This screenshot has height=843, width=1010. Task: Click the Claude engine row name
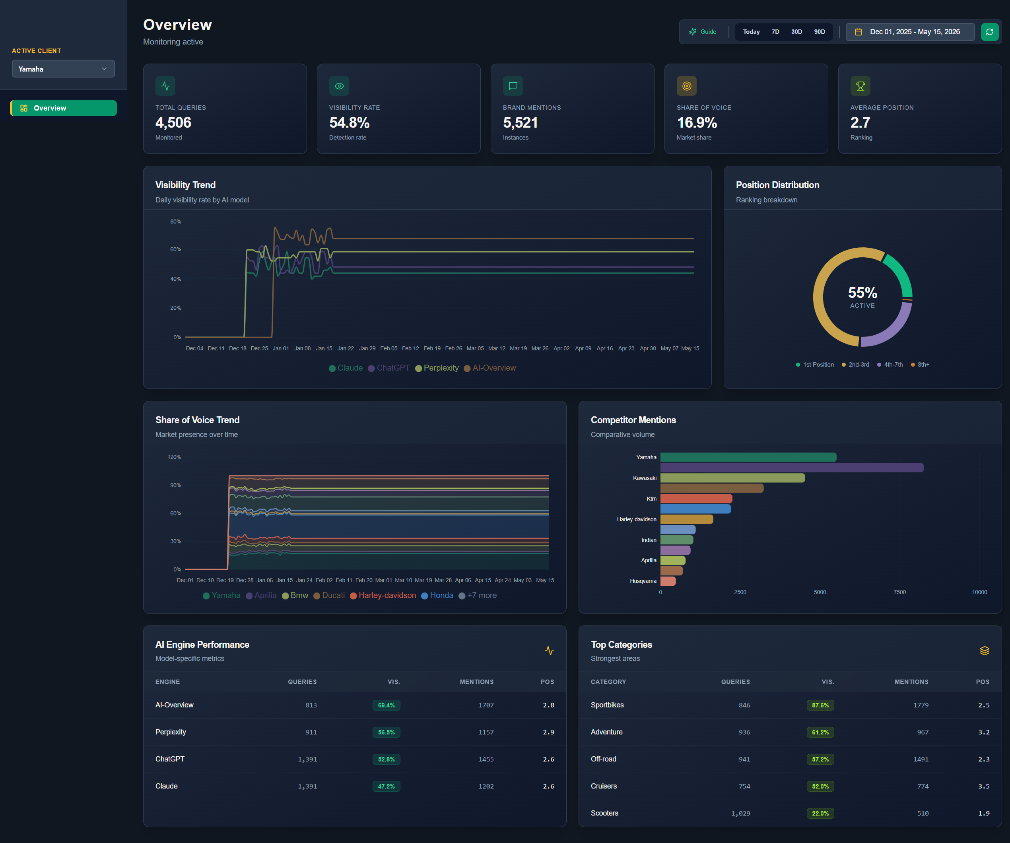[166, 786]
